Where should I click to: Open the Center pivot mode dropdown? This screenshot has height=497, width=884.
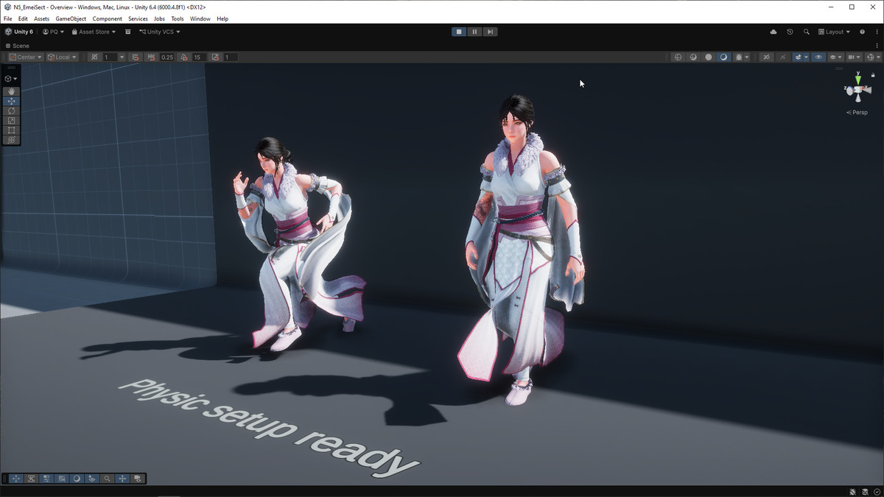pos(26,57)
